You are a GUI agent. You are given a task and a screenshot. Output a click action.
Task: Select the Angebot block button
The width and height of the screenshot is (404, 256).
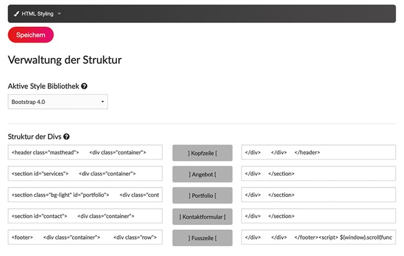(x=202, y=174)
